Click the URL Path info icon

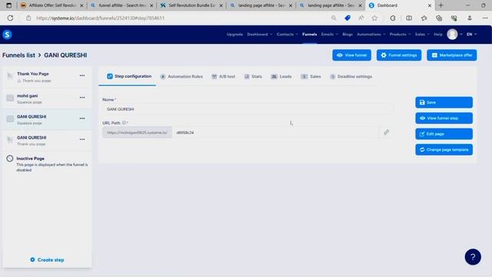click(124, 123)
